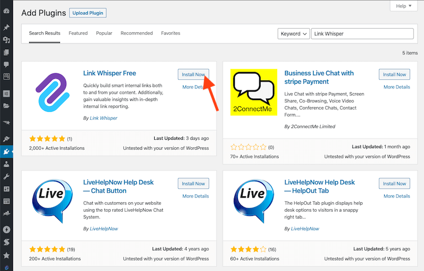Click the HelpOut Tab plugin Live logo
424x271 pixels.
point(254,201)
